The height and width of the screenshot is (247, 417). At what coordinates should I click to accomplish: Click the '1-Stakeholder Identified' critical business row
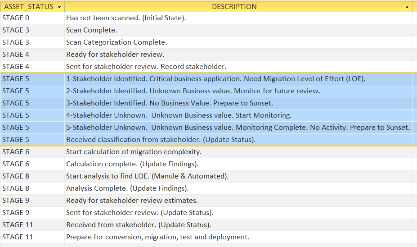[x=215, y=79]
